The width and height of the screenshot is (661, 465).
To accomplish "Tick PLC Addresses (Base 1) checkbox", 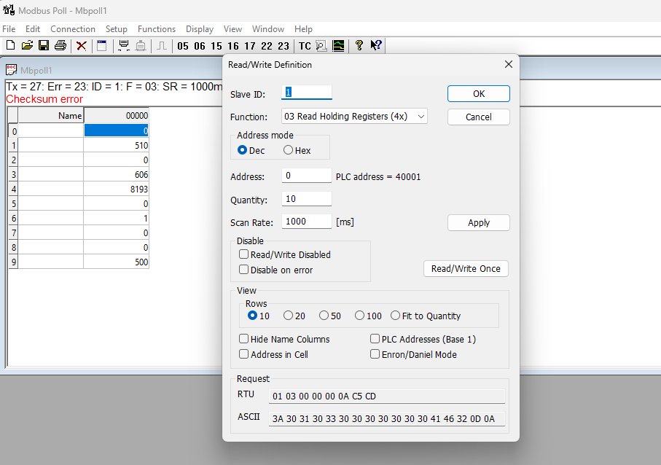I will (375, 339).
